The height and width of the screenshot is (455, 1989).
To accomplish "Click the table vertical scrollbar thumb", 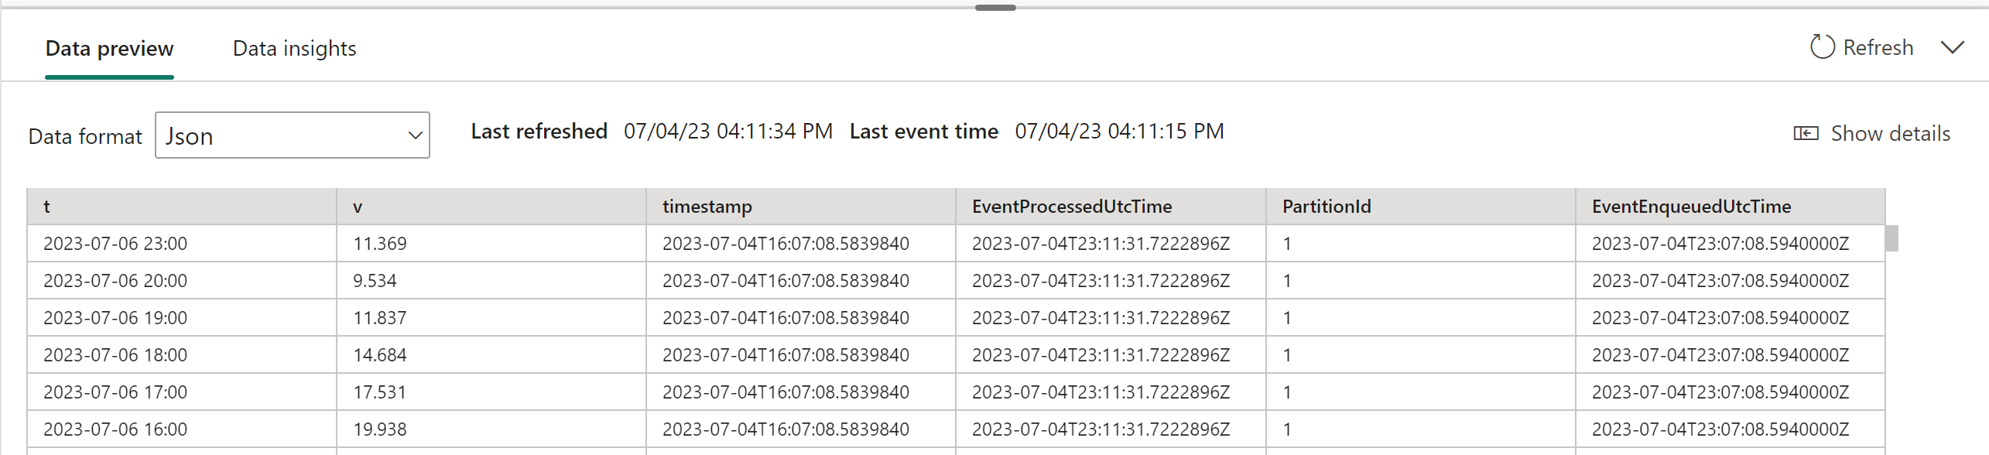I will [x=1891, y=238].
